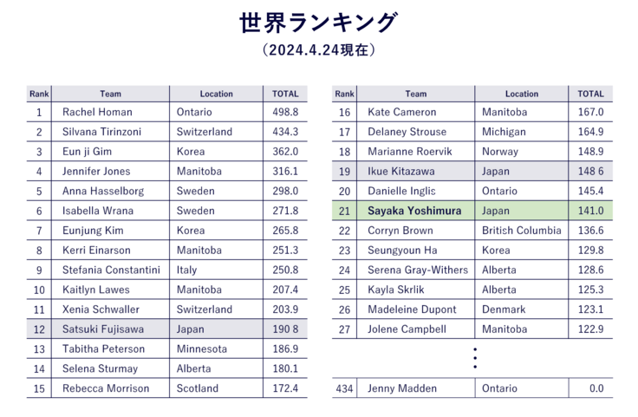Click the vertical ellipsis dots in right table
Screen dimensions: 638x417
tap(475, 359)
